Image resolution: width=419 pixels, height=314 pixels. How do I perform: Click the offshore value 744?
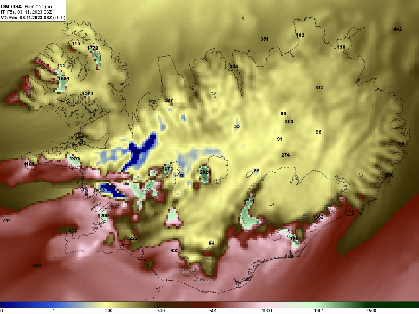point(7,220)
